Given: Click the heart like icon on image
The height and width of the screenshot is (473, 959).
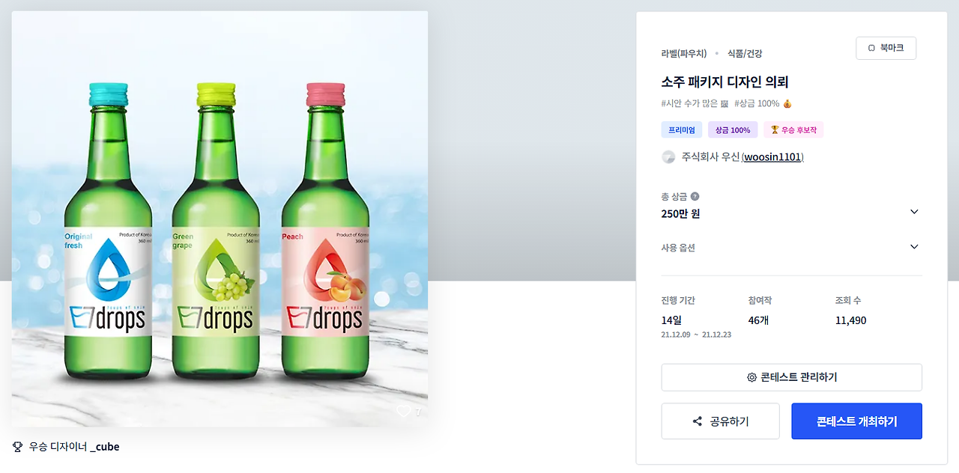Looking at the screenshot, I should pyautogui.click(x=403, y=412).
